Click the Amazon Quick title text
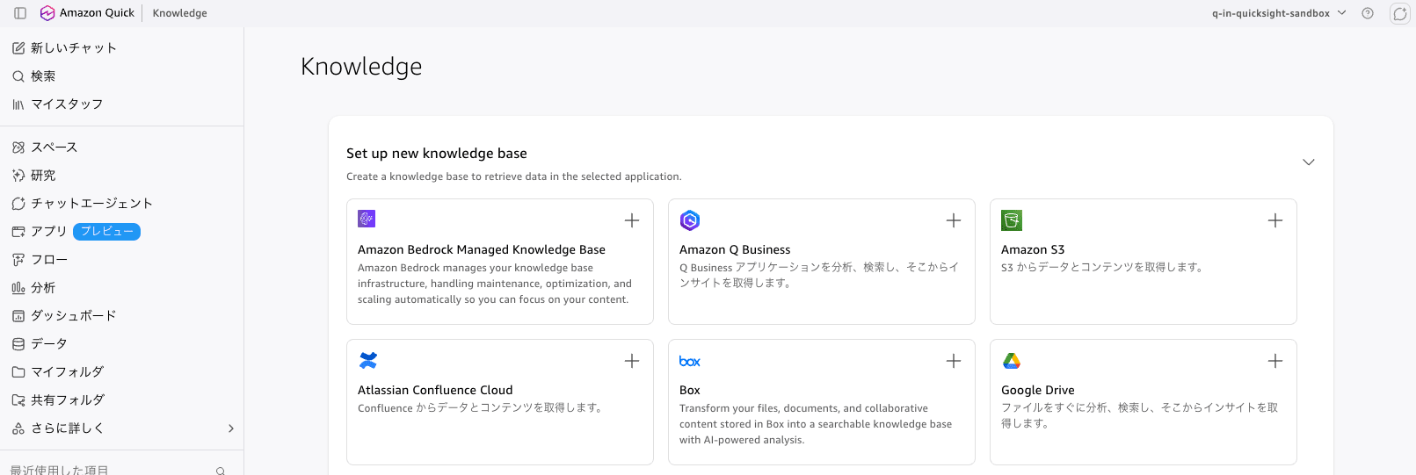1416x475 pixels. coord(97,13)
